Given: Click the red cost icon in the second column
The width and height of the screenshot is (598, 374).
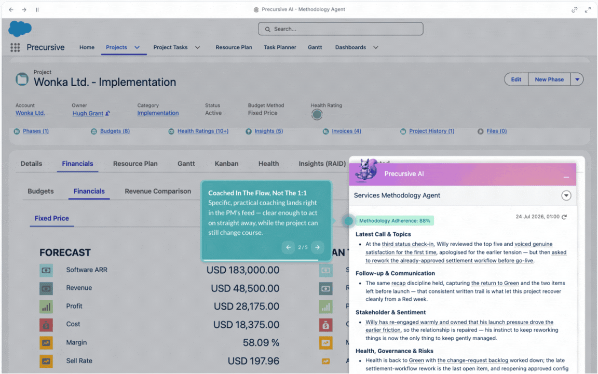Looking at the screenshot, I should point(325,325).
